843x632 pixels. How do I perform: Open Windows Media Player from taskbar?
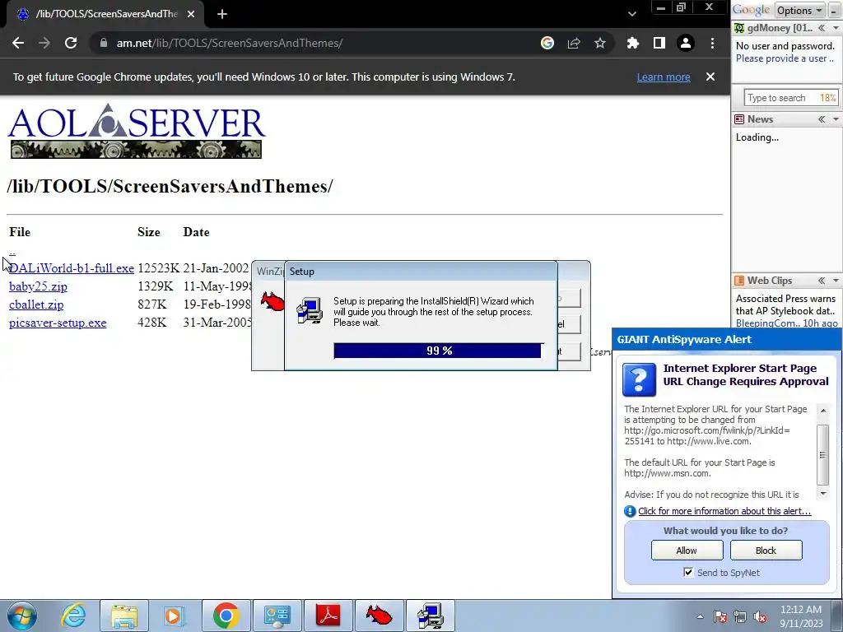tap(175, 616)
